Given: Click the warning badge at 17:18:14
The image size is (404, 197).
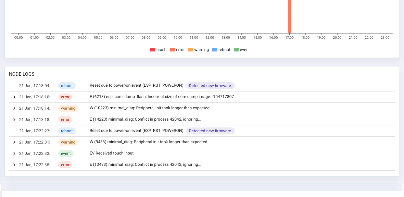Looking at the screenshot, I should point(68,108).
